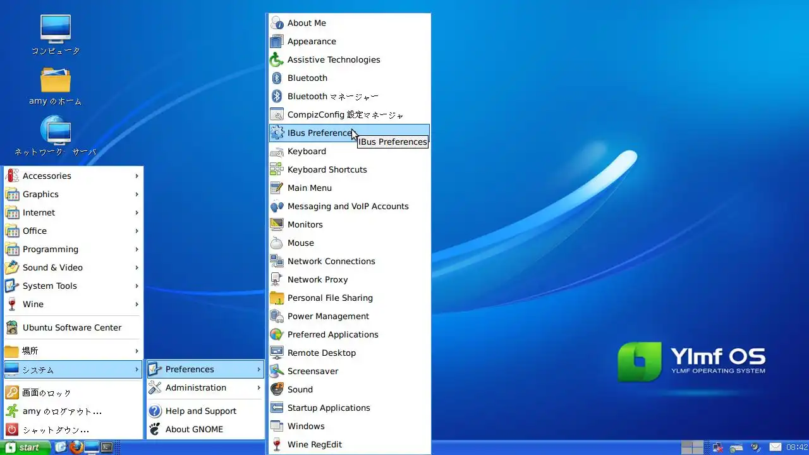This screenshot has width=809, height=455.
Task: Click the Main Menu editor icon
Action: (277, 188)
